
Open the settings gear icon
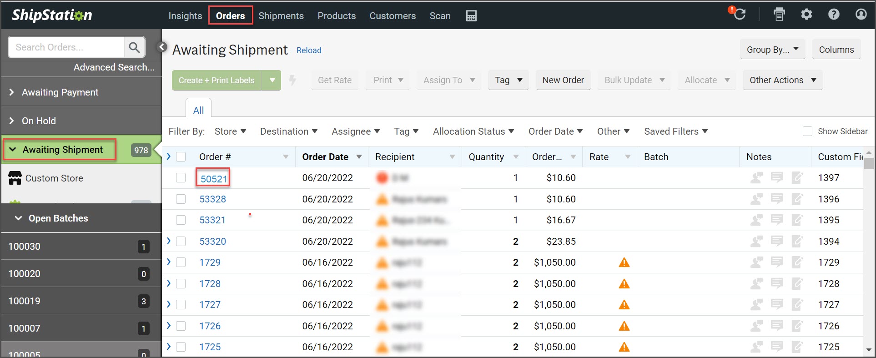[806, 15]
